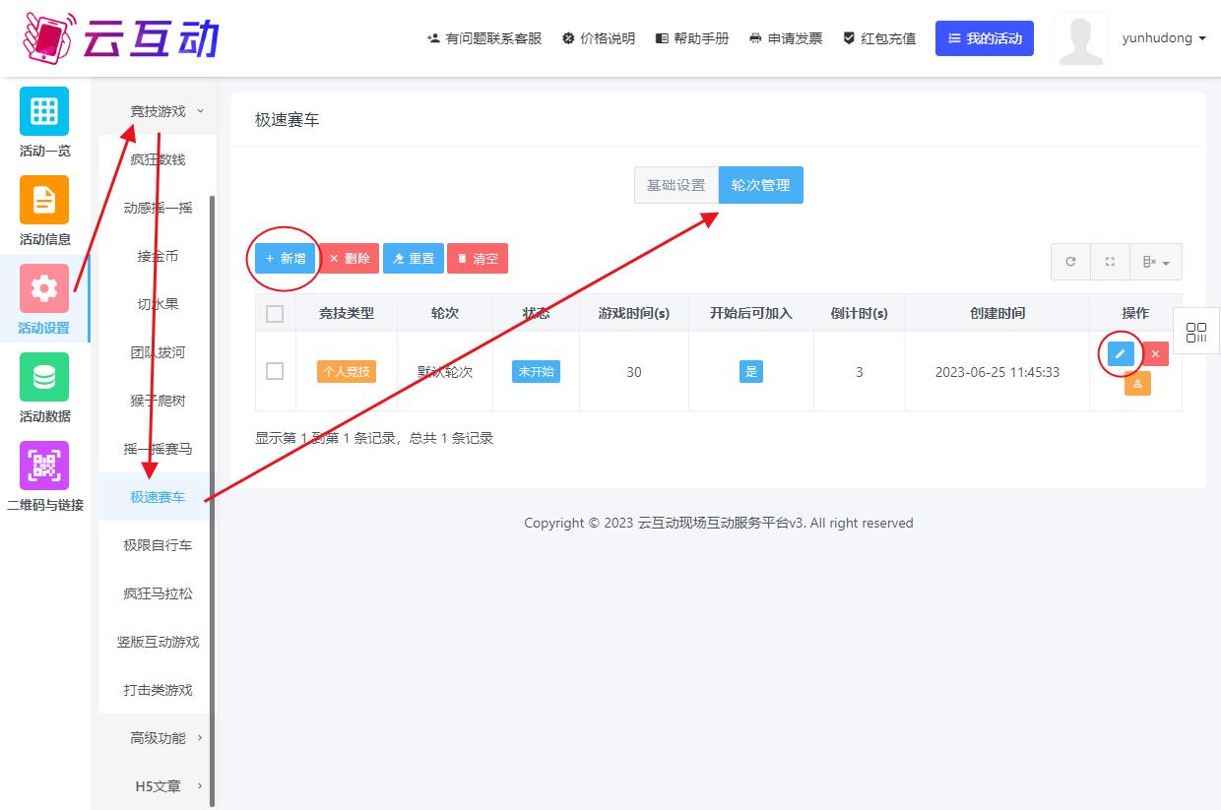Open yunhudong user account dropdown
The width and height of the screenshot is (1221, 810).
(1163, 38)
